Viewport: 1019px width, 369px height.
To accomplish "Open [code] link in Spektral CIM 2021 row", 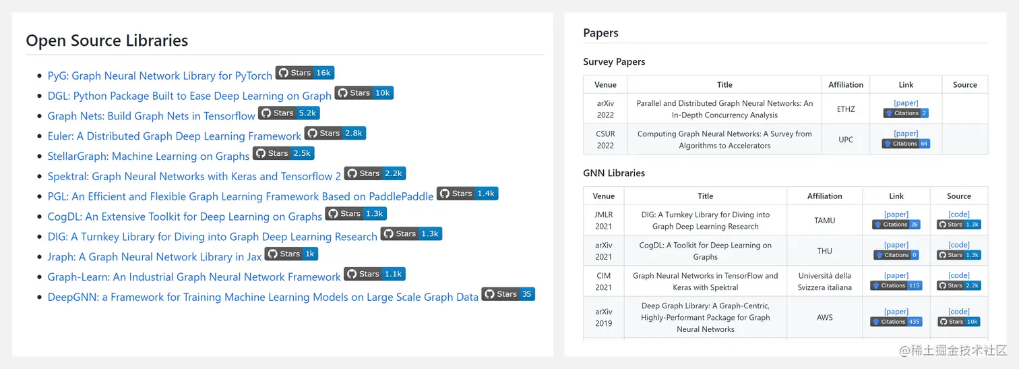I will (x=959, y=275).
